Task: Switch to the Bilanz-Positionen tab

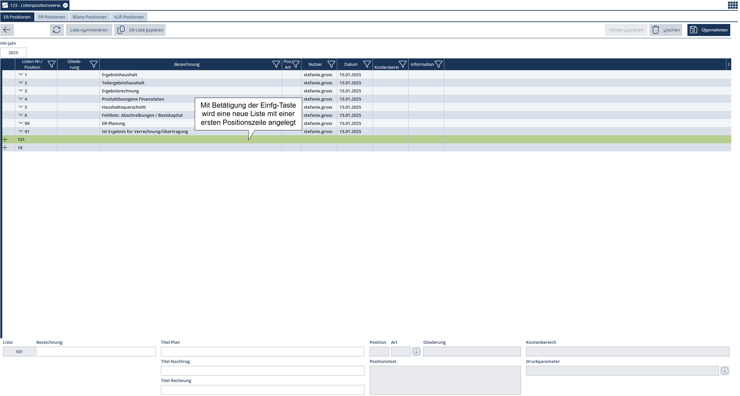Action: point(90,17)
